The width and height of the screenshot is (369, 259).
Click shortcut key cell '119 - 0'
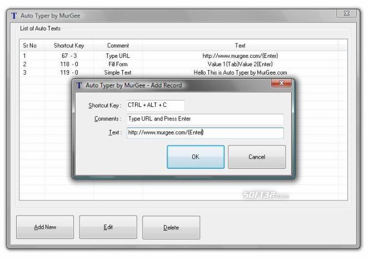[69, 72]
